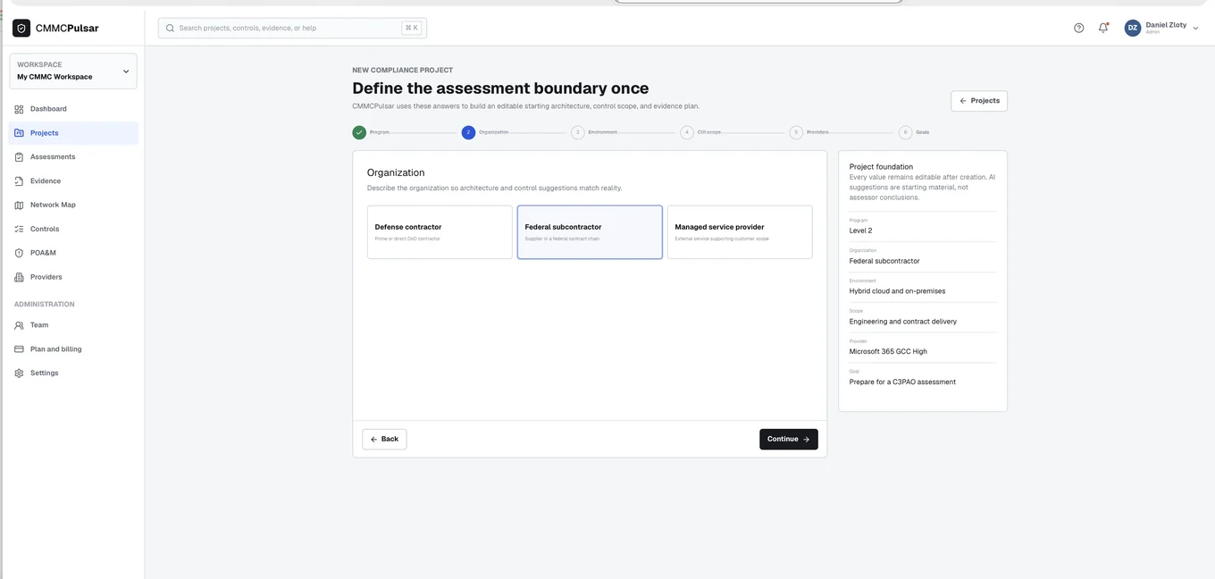Click the Daniel Zloty user name
This screenshot has width=1215, height=579.
click(x=1166, y=25)
